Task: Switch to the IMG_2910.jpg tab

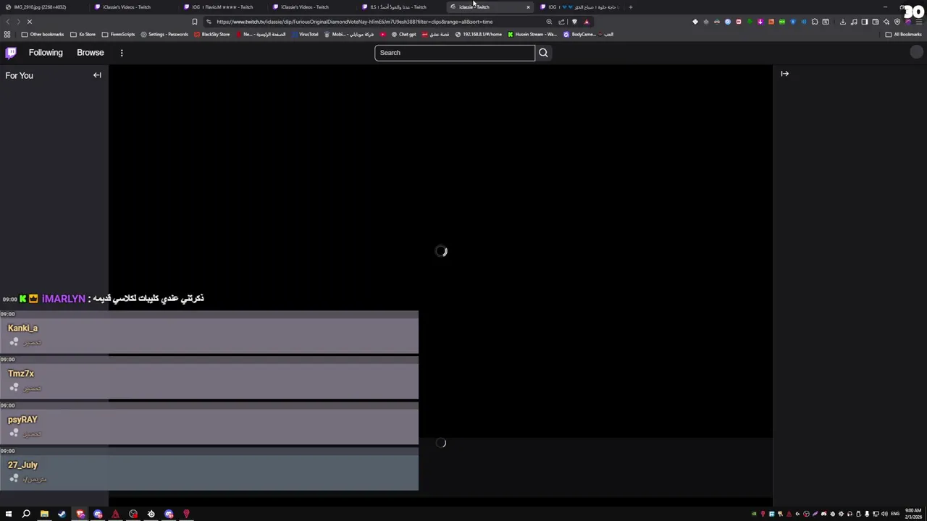Action: 40,7
